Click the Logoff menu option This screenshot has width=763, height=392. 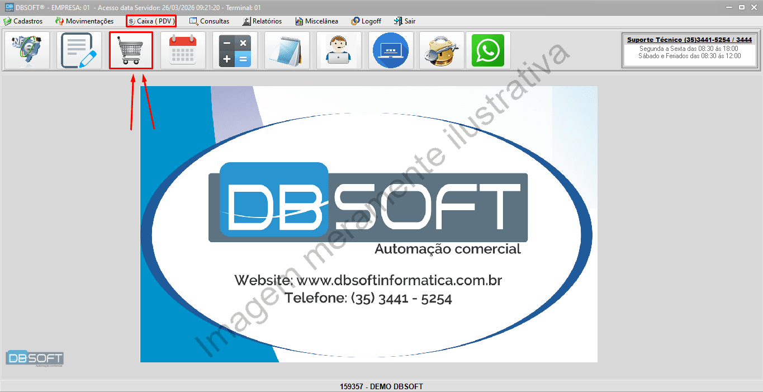coord(366,21)
